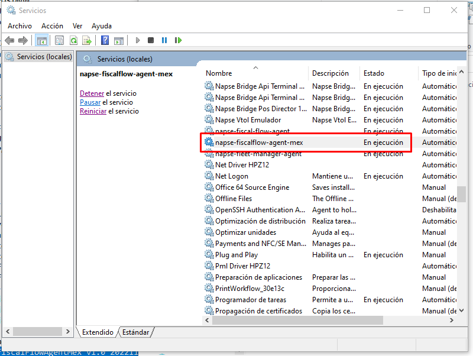473x356 pixels.
Task: Click the Stop Service square icon
Action: click(x=151, y=40)
